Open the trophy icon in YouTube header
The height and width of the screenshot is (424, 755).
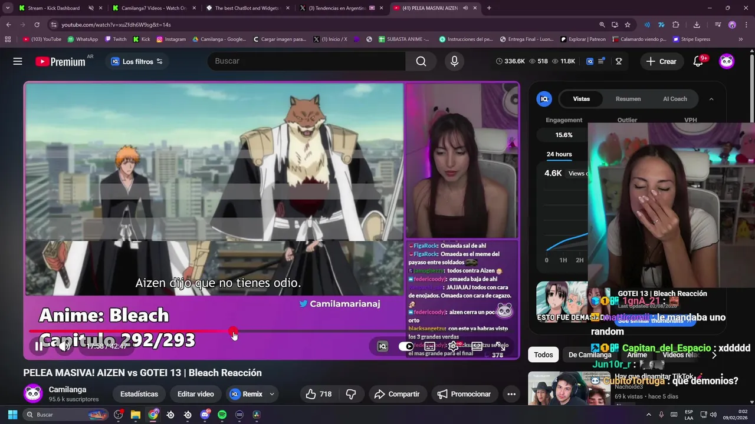619,61
